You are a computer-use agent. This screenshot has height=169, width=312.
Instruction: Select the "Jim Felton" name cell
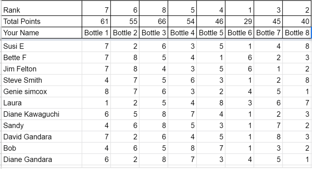tap(41, 69)
